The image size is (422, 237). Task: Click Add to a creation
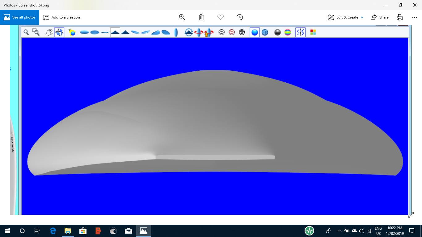61,17
